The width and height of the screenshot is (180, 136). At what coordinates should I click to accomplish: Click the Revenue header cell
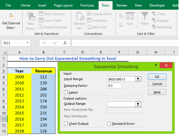click(43, 71)
